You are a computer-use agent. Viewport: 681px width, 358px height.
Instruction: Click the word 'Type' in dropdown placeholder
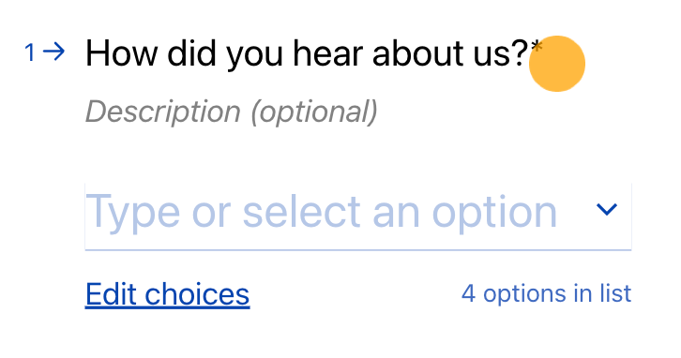(x=133, y=214)
